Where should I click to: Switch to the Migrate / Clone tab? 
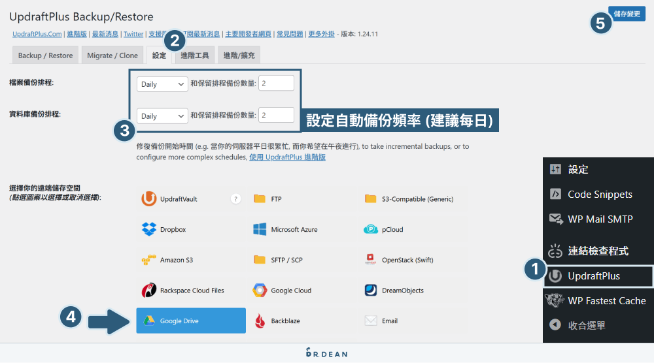(112, 55)
